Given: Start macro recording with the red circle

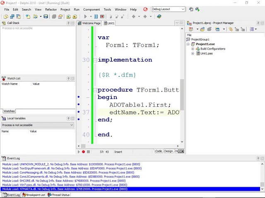Looking at the screenshot, I should 83,152.
